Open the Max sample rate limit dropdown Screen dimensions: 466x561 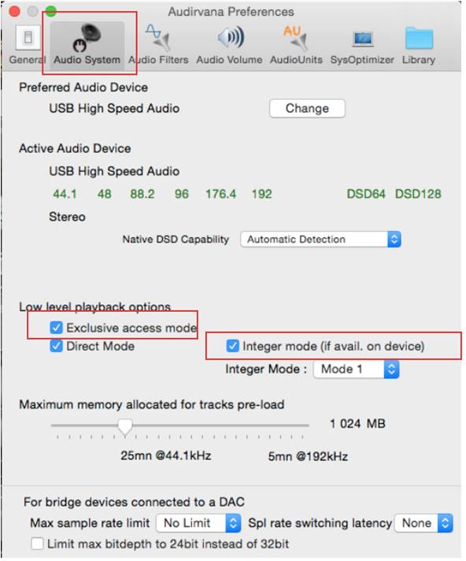(198, 523)
